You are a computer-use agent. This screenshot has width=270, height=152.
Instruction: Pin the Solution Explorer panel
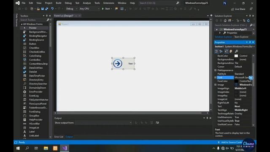[250, 16]
